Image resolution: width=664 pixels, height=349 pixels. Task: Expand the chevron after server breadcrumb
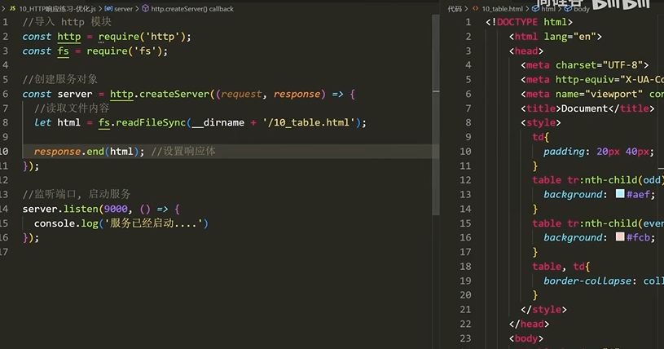[x=137, y=8]
